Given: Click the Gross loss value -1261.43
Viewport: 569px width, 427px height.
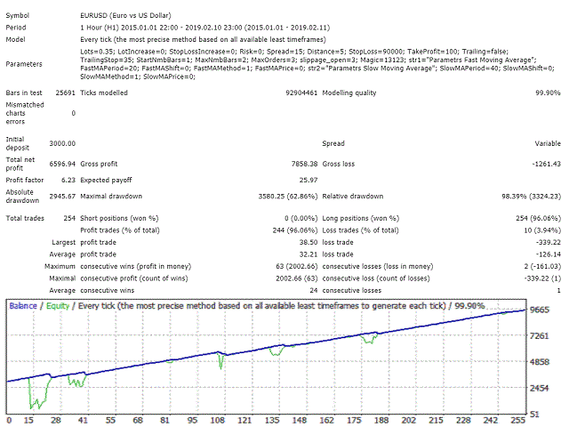Looking at the screenshot, I should [546, 164].
